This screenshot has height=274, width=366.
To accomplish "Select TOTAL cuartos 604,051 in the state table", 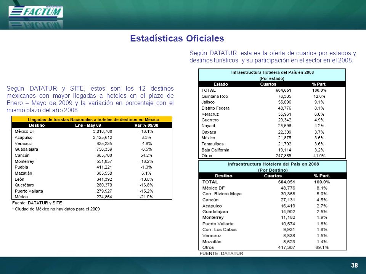I will tap(283, 90).
